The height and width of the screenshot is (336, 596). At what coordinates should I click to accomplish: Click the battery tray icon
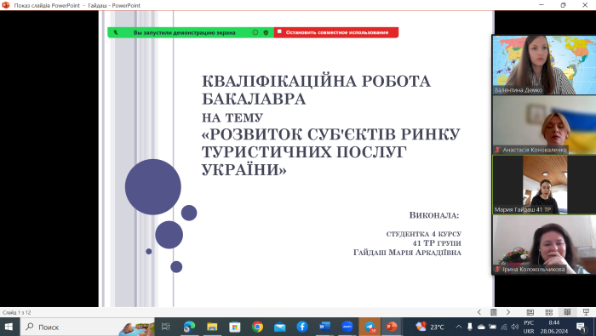(493, 327)
